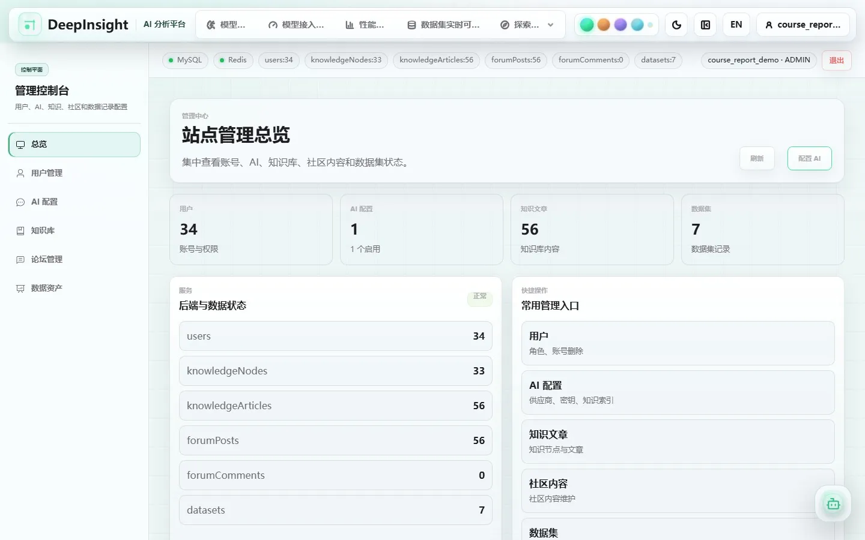Select the green theme color dot
Viewport: 865px width, 540px height.
[x=587, y=25]
